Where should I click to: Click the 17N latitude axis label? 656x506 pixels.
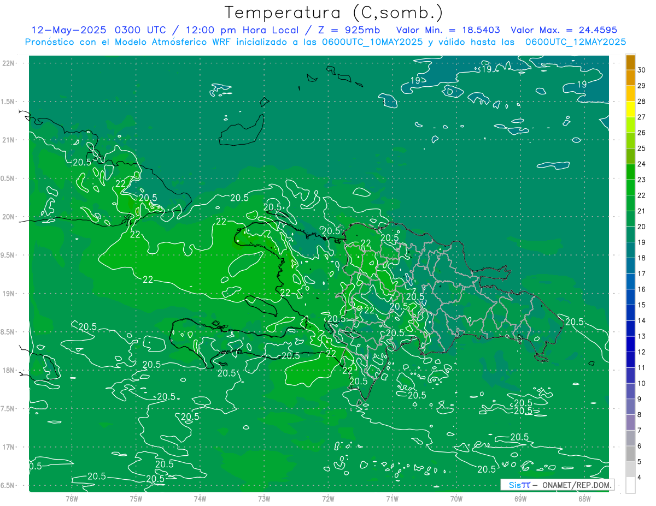(9, 447)
